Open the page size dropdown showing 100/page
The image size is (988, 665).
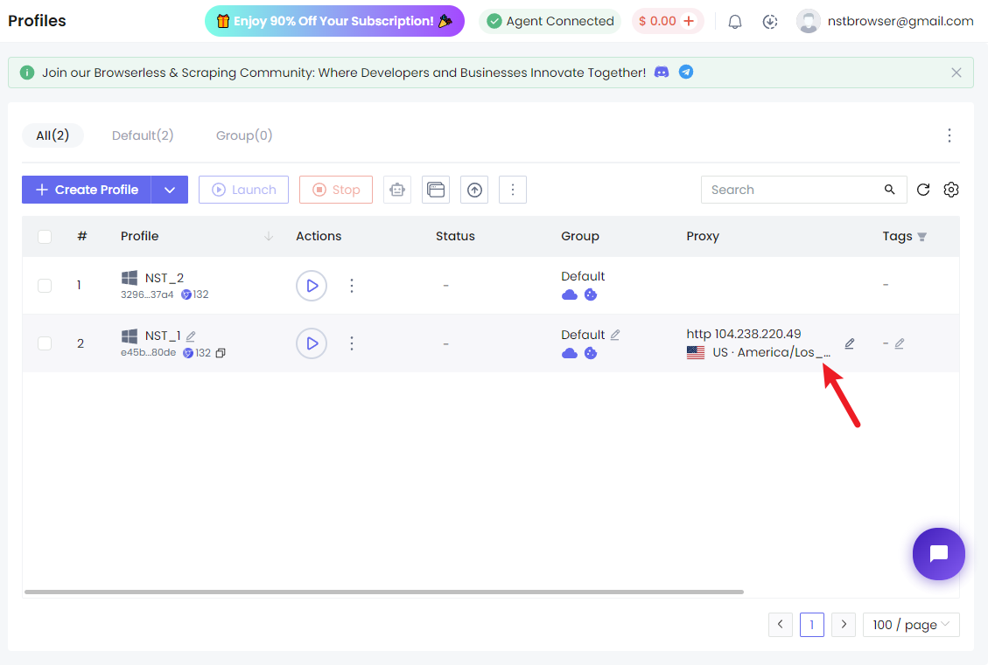click(911, 624)
